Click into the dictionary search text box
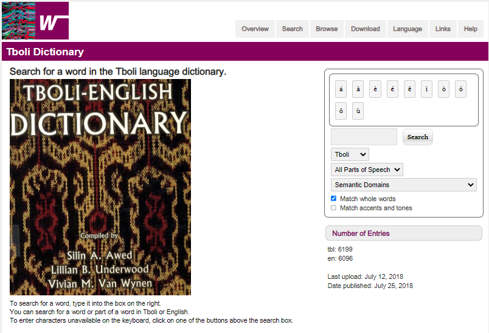The image size is (489, 333). click(x=364, y=137)
